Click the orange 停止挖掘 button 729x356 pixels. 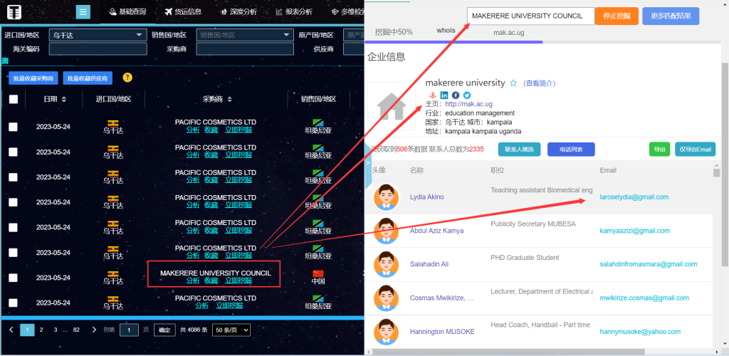617,16
